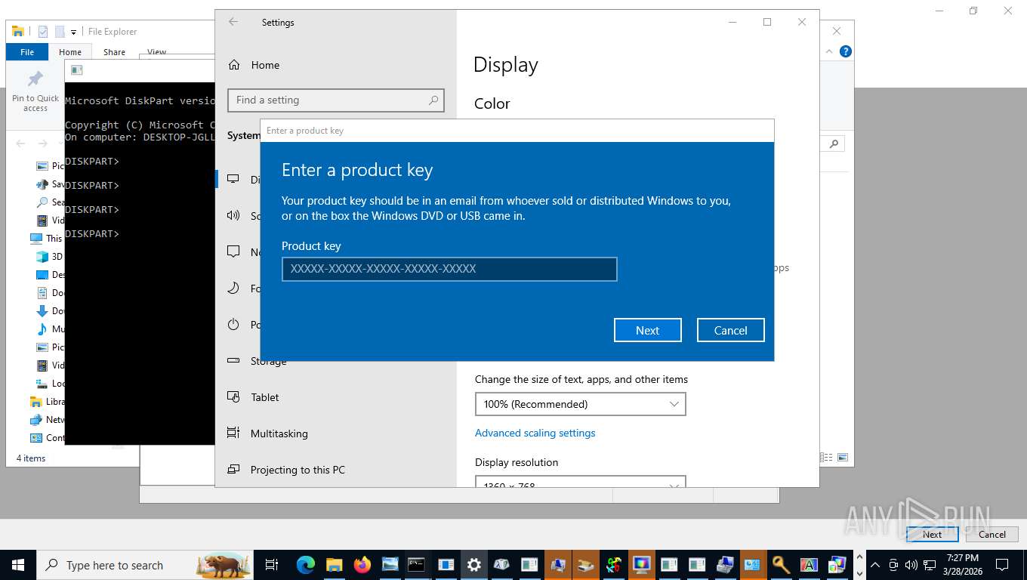Click File Explorer back navigation arrow
Viewport: 1027px width, 580px height.
[21, 143]
